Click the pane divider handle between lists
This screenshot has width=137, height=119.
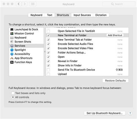pyautogui.click(x=45, y=52)
